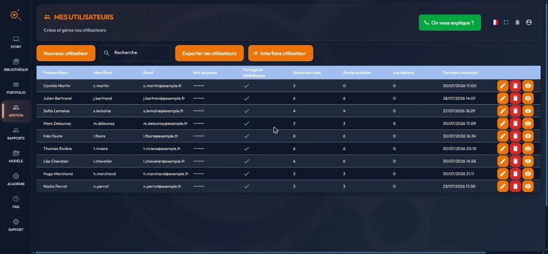View Hugo Marchand via eye icon

point(528,174)
